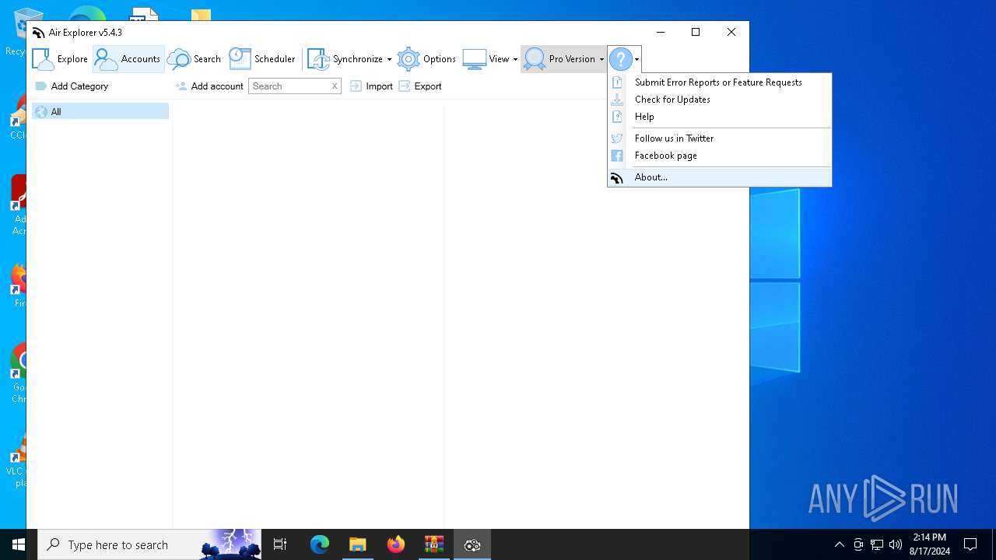Image resolution: width=996 pixels, height=560 pixels.
Task: Clear the search with the X button
Action: (x=335, y=86)
